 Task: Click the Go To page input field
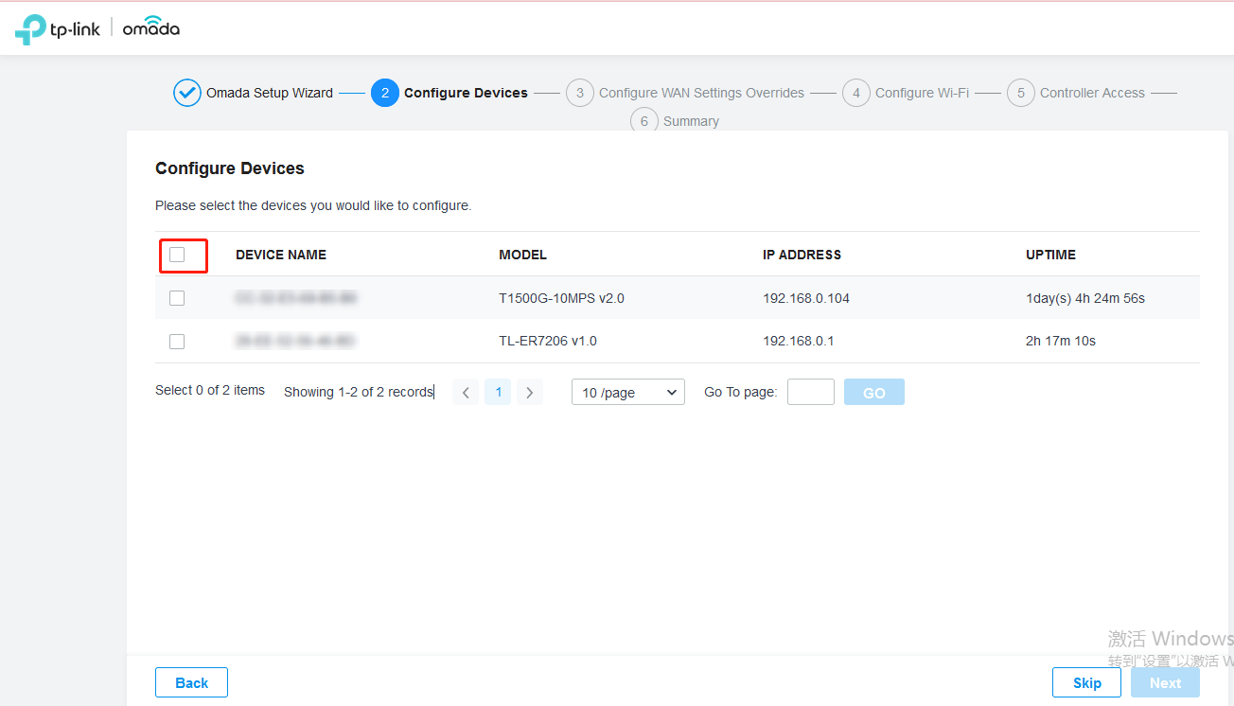[810, 391]
